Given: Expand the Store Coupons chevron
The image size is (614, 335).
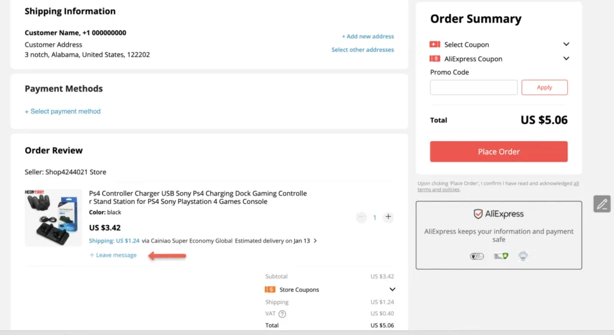Looking at the screenshot, I should (x=393, y=290).
